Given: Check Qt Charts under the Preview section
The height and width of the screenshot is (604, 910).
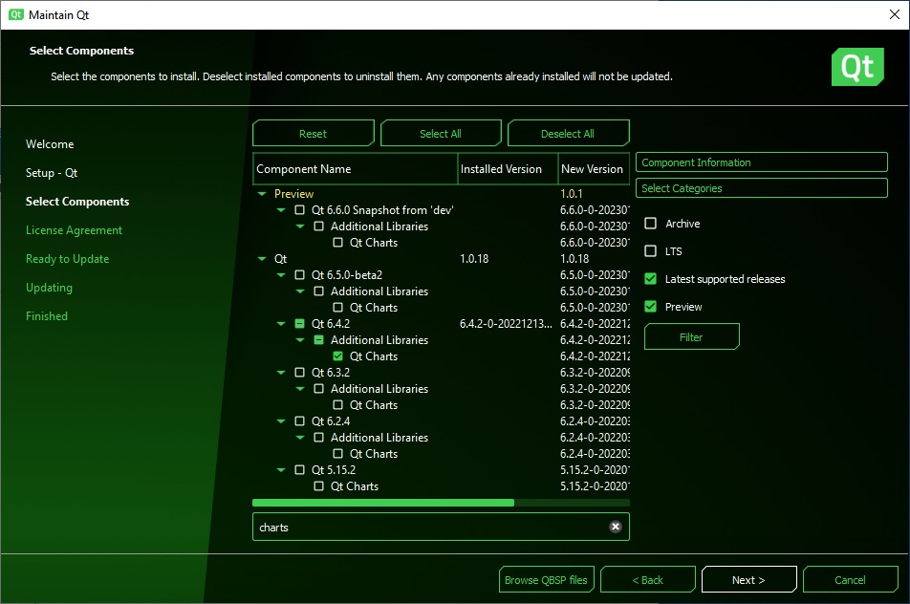Looking at the screenshot, I should 337,242.
